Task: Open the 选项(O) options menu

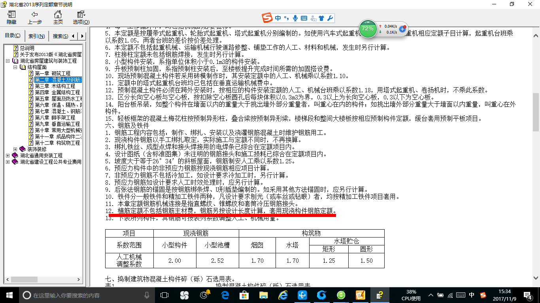Action: pos(81,18)
